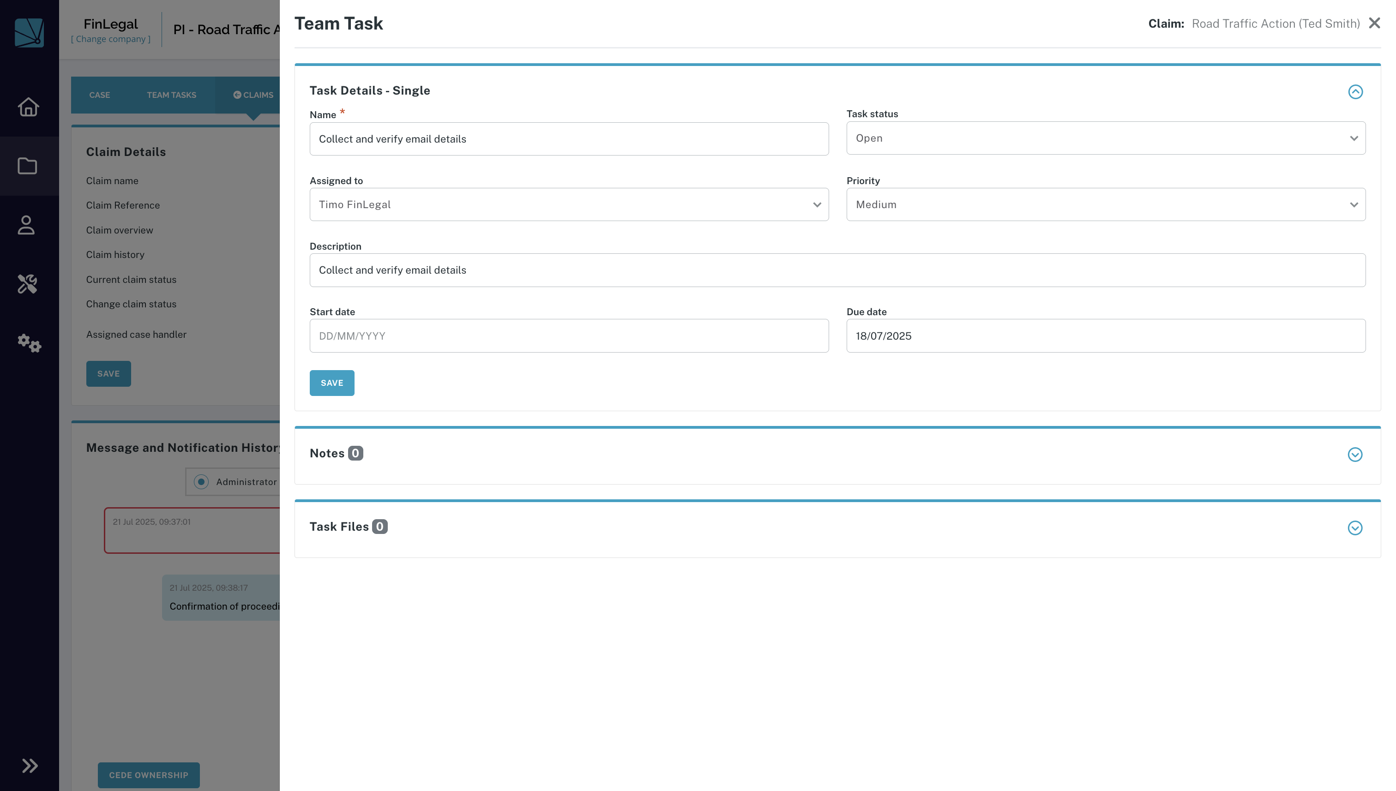Screen dimensions: 1396x791
Task: Open the Priority dropdown showing Medium
Action: coord(1106,204)
